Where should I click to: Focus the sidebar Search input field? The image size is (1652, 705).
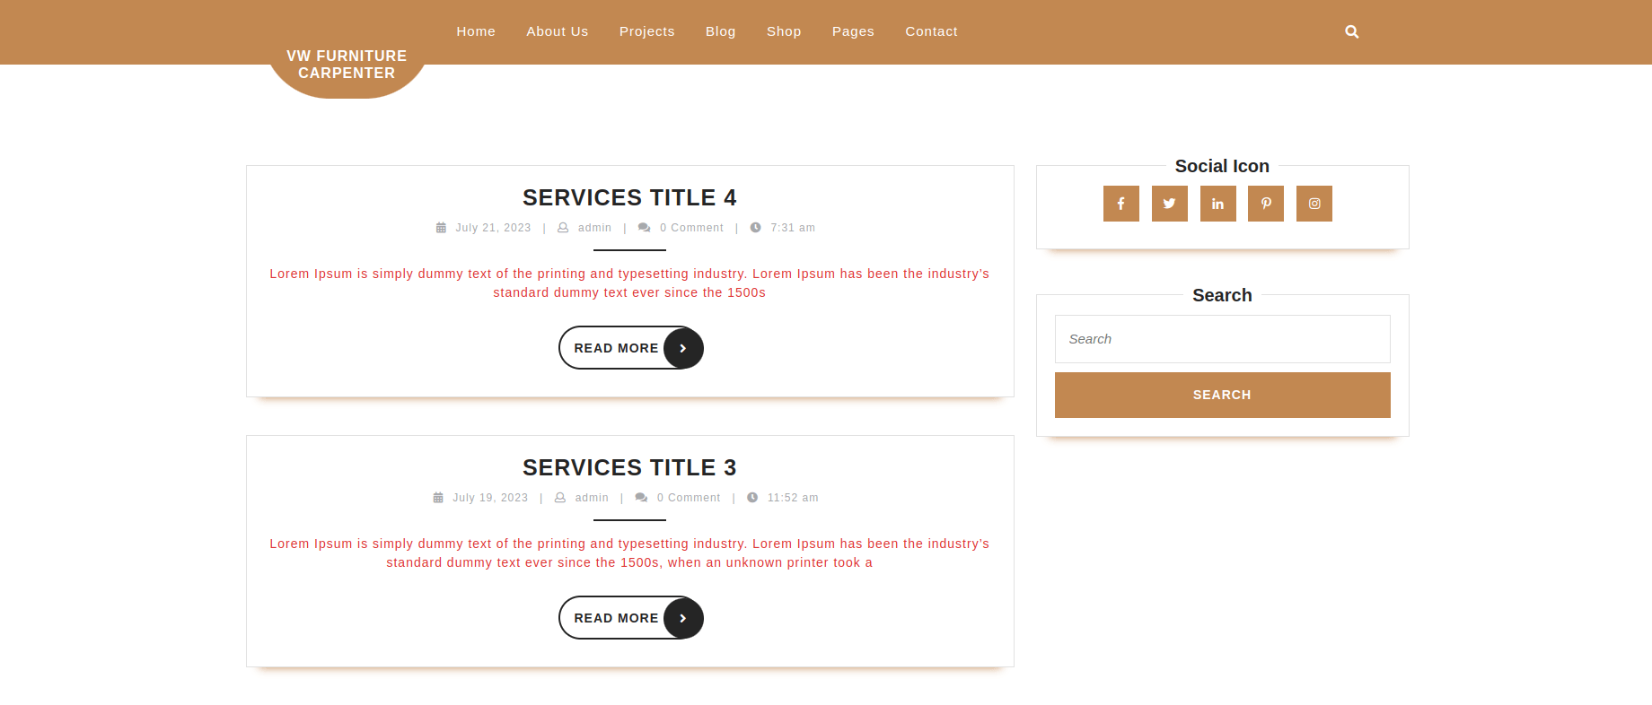click(1222, 339)
